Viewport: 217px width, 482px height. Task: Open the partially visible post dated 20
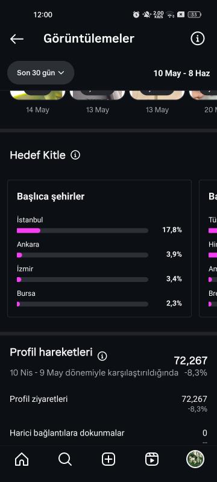203,95
